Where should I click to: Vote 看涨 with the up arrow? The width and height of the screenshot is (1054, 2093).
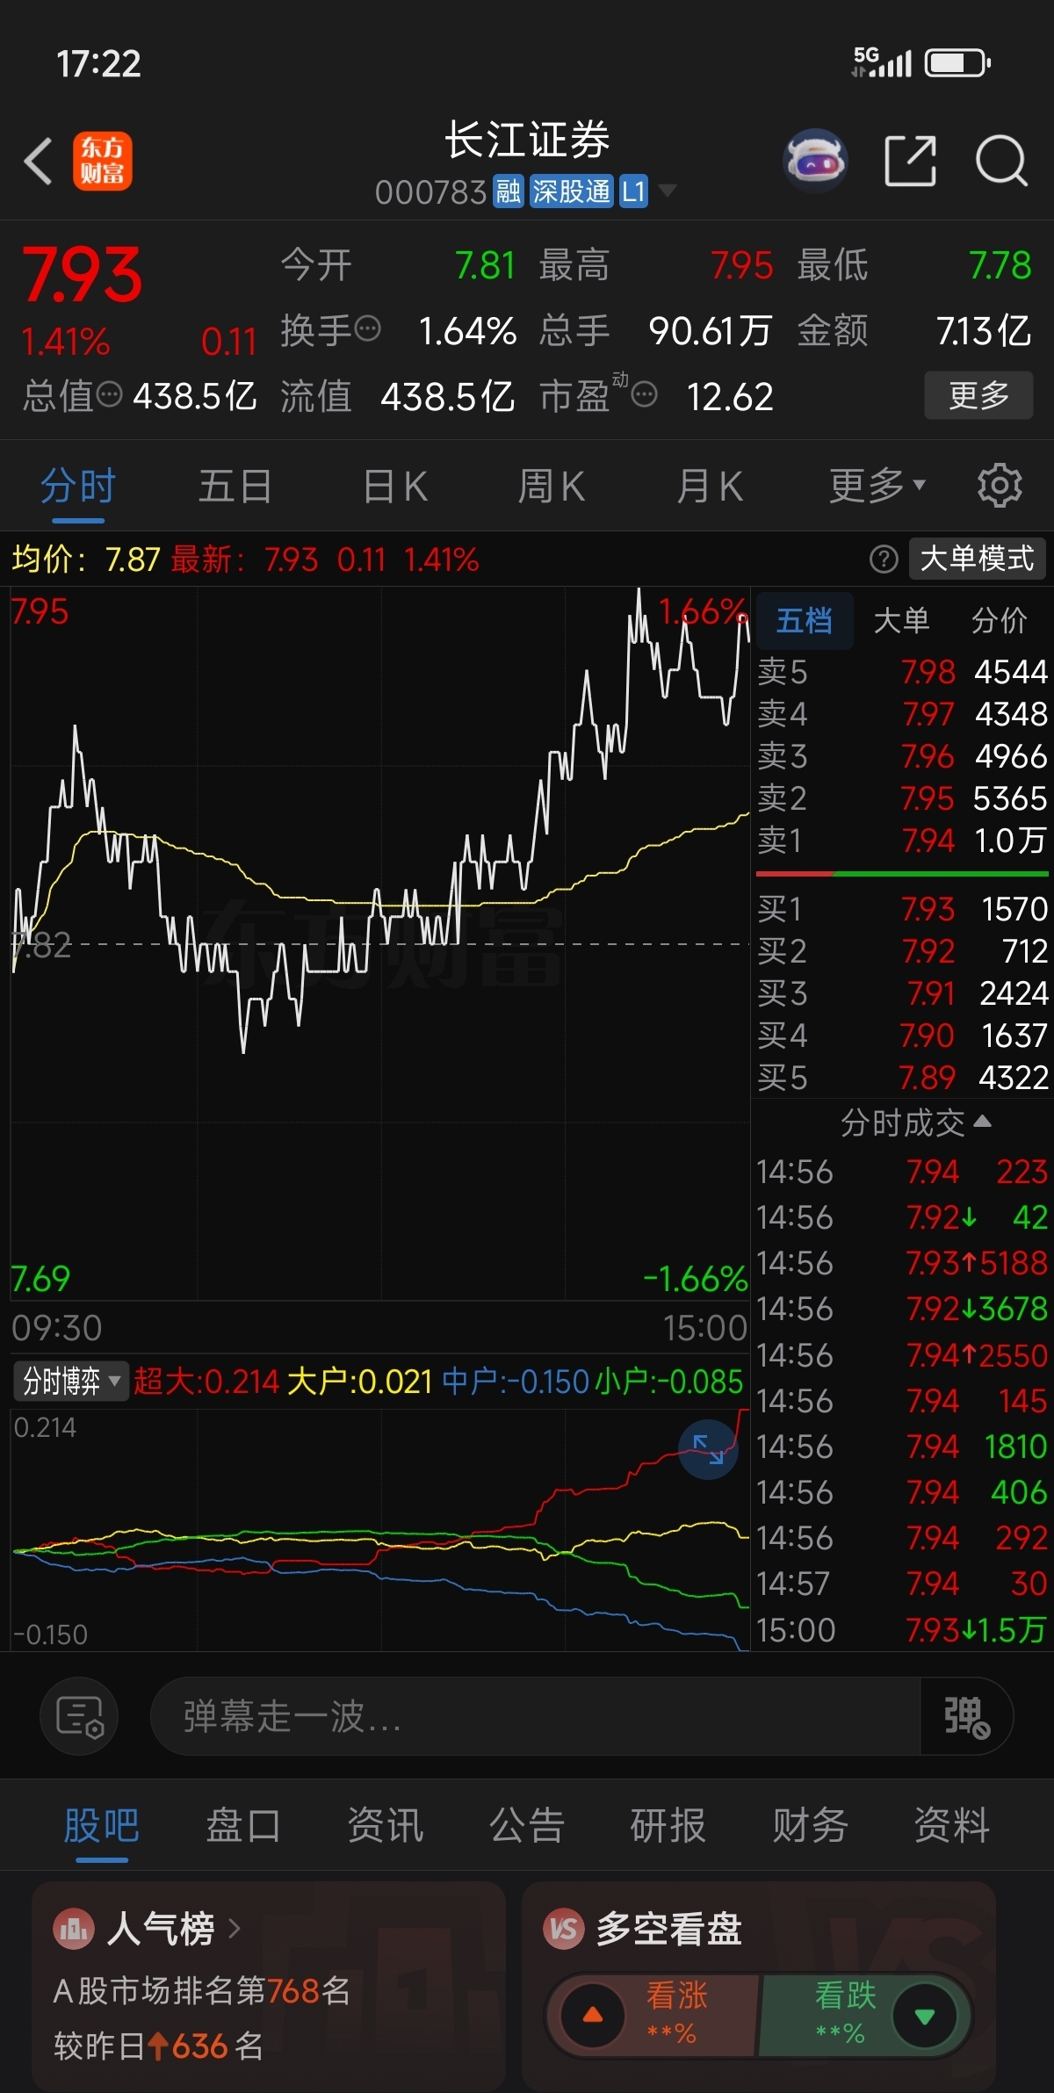[594, 2015]
